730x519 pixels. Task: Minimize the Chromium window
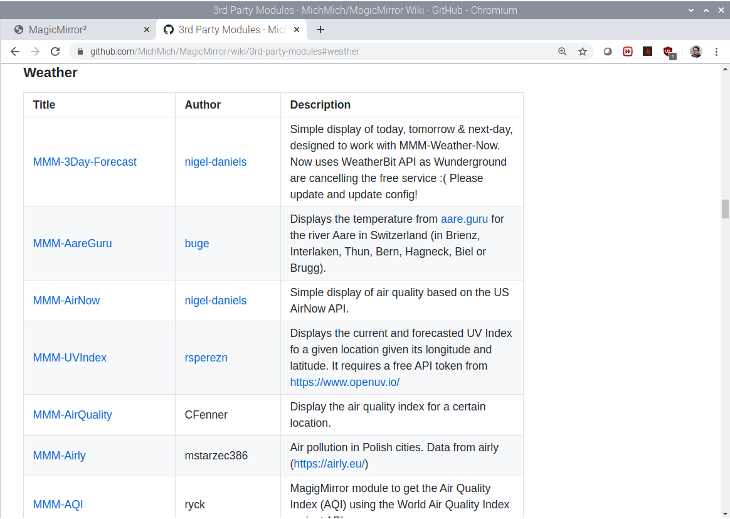tap(691, 10)
